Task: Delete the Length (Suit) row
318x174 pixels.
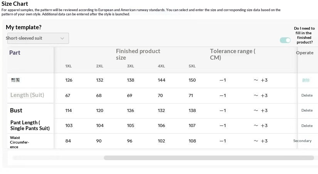Action: pos(307,95)
